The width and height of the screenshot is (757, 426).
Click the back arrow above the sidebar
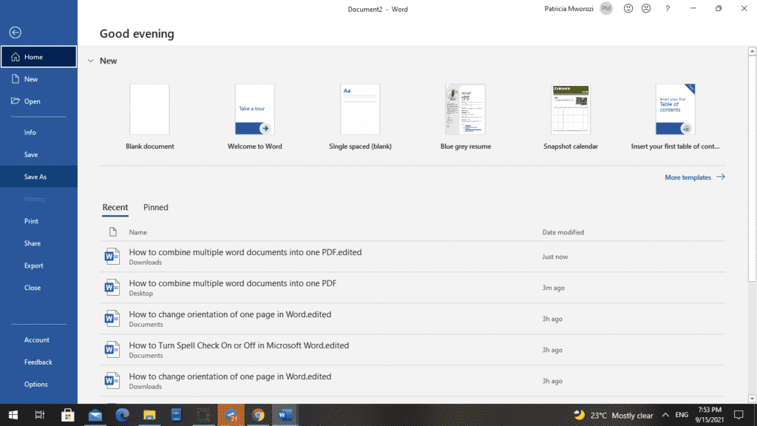tap(15, 32)
